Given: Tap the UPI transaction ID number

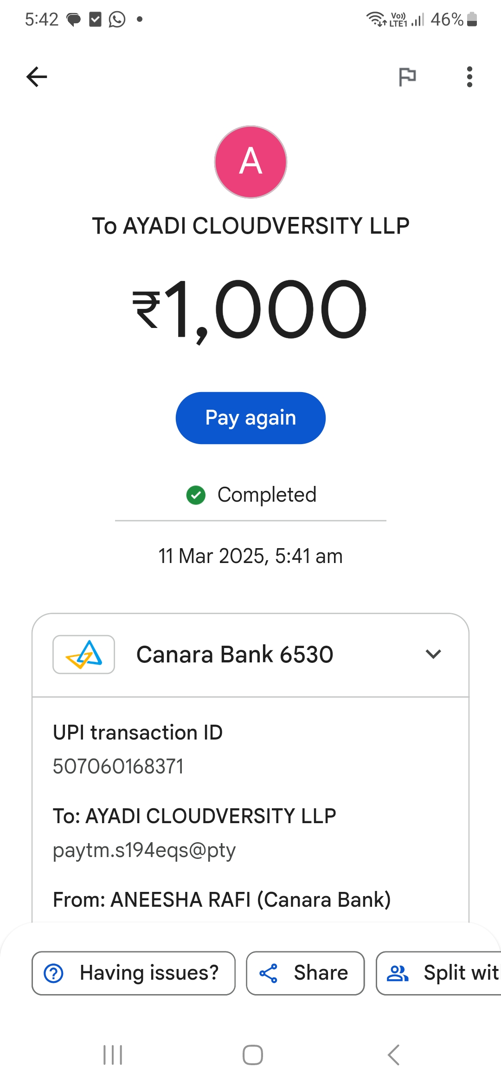Looking at the screenshot, I should (x=118, y=766).
